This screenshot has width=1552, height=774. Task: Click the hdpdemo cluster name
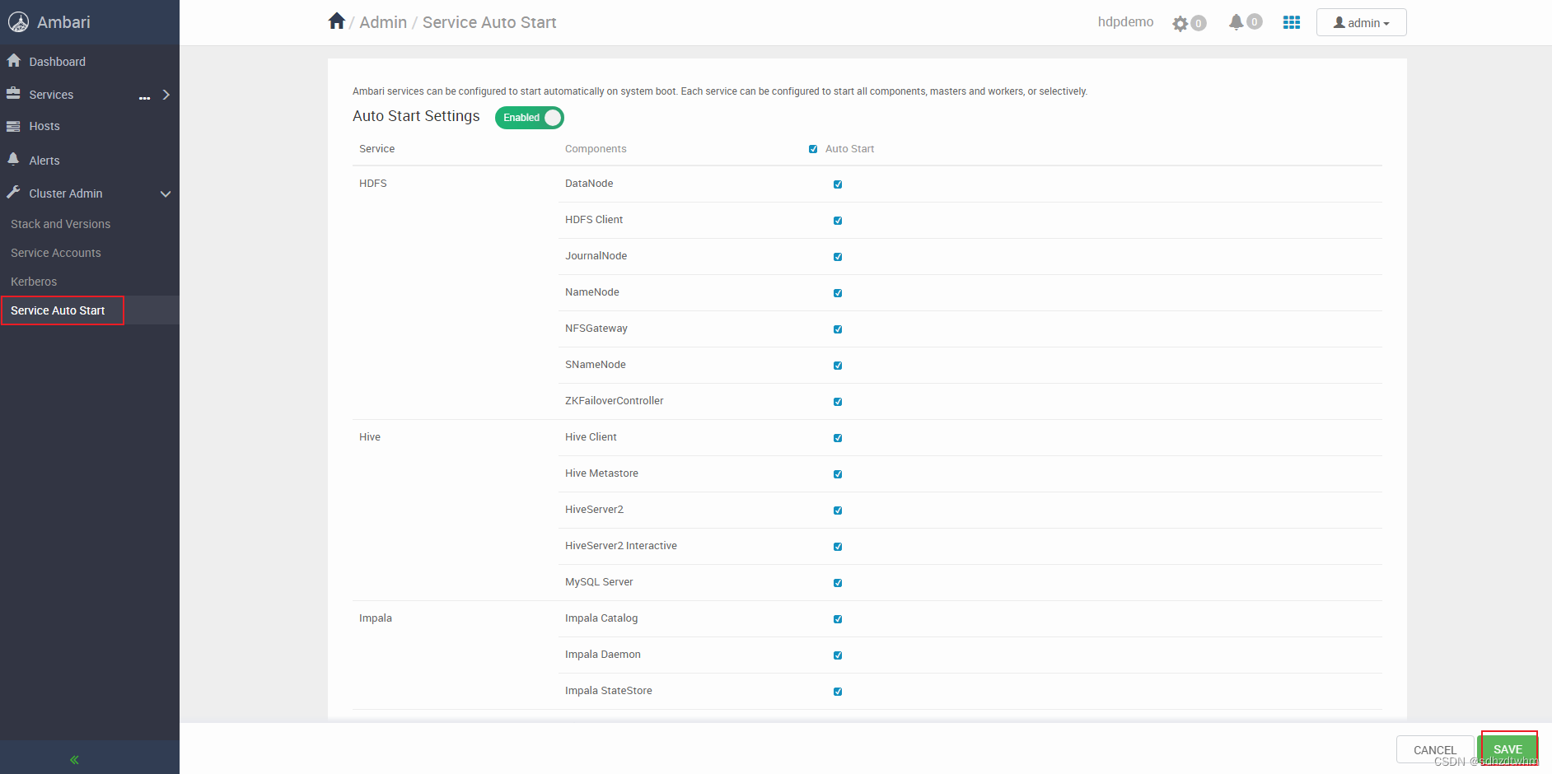click(1125, 22)
